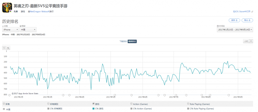Viewport: 258px width, 112px height.
Task: Click the 保存 button
Action: [x=234, y=20]
